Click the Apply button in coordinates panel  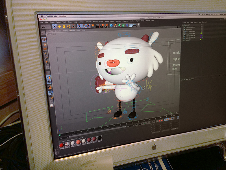point(174,128)
